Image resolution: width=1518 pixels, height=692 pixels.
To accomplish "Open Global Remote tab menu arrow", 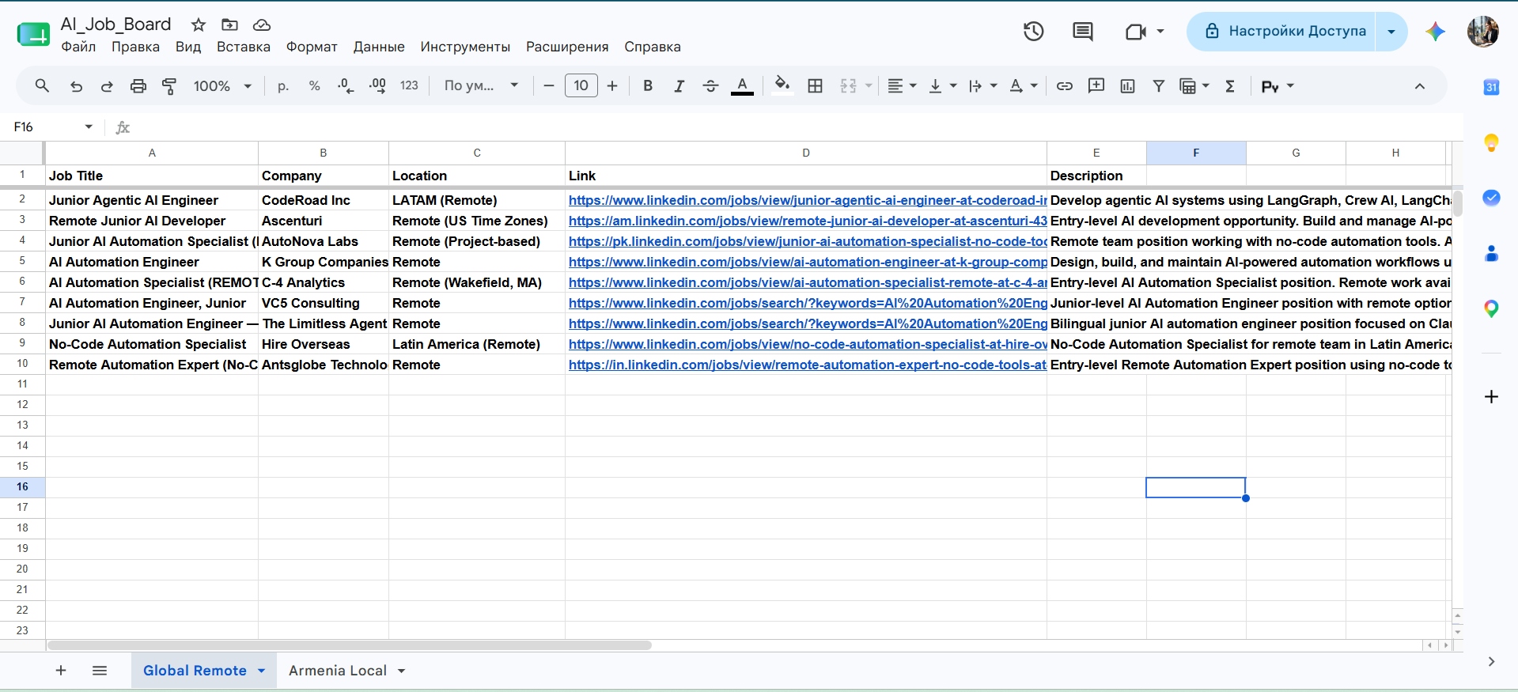I will (x=262, y=671).
